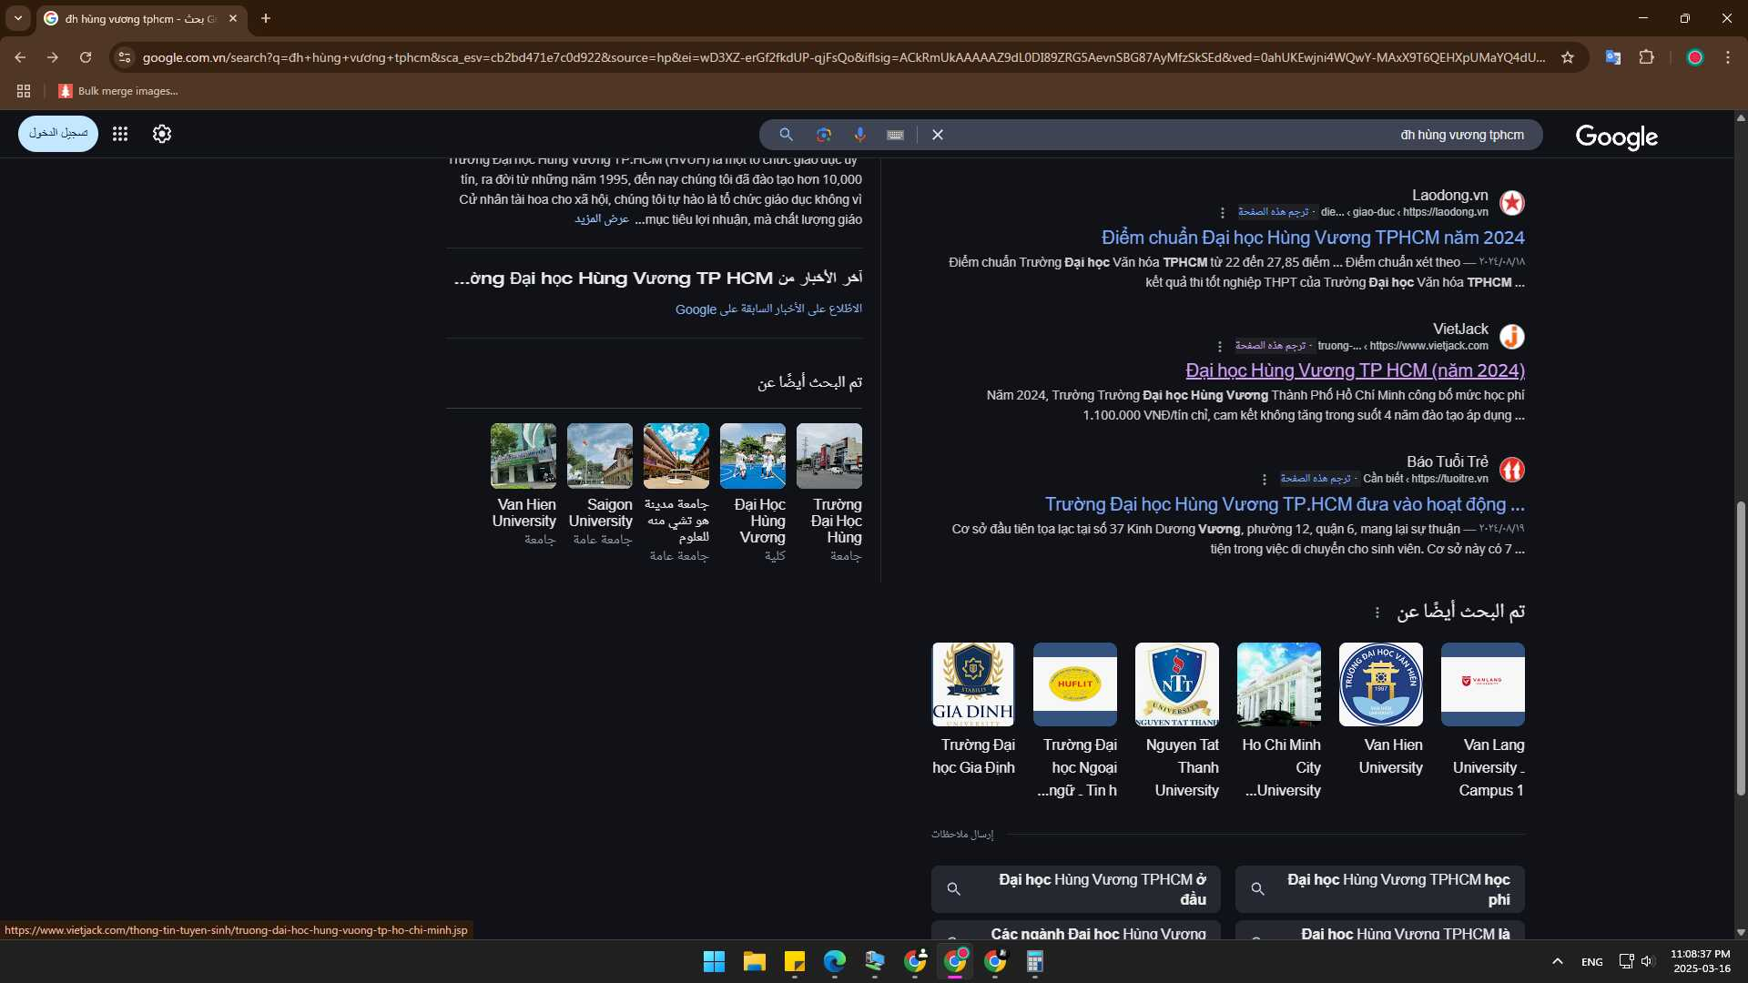This screenshot has height=983, width=1748.
Task: Search 'Đại học Hùng Vương TPHCM học phí' suggestion
Action: tap(1380, 889)
